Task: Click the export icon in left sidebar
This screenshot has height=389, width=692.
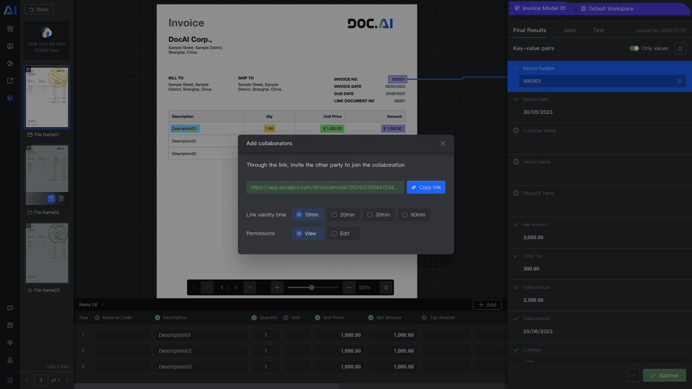Action: 10,81
